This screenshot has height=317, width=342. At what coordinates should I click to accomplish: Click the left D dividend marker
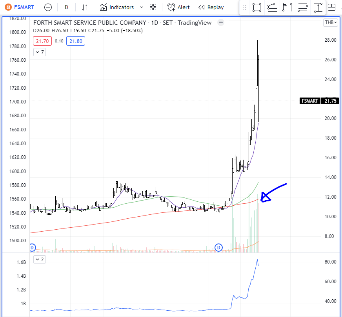(32, 248)
